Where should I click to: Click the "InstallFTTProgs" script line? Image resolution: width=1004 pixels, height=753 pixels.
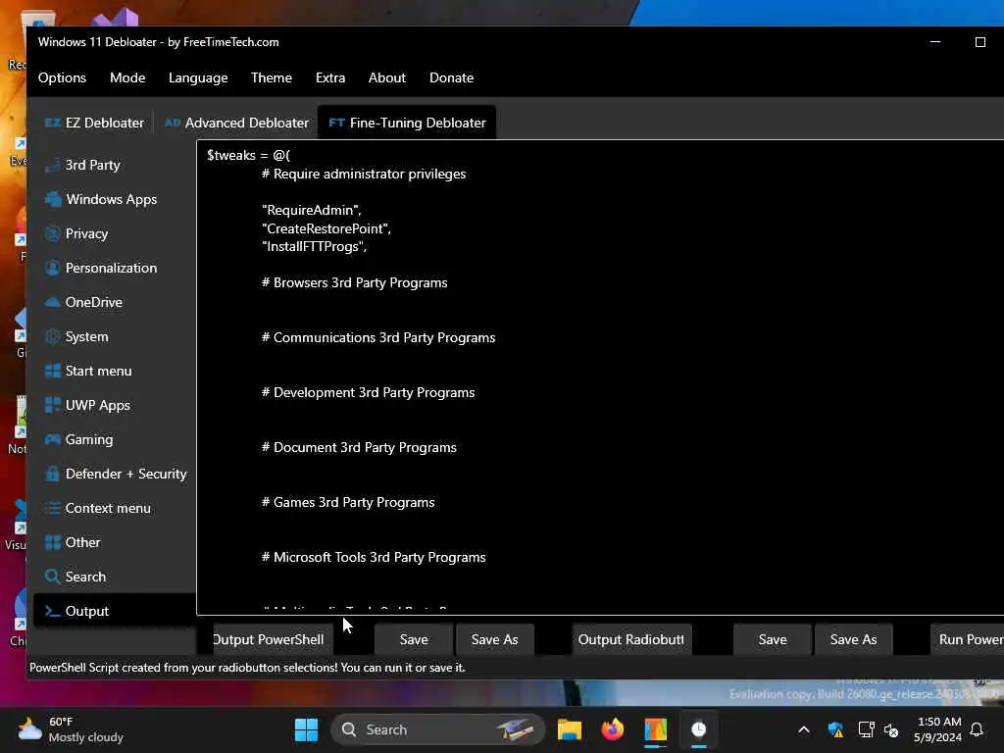point(314,246)
